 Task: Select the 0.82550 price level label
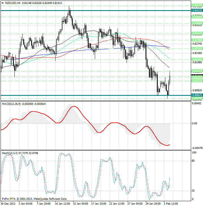coord(197,49)
